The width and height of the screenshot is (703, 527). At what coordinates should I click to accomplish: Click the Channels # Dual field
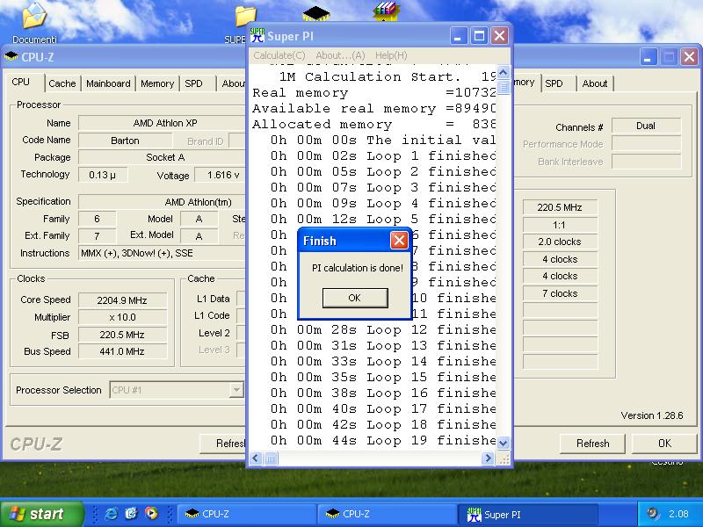pos(646,126)
